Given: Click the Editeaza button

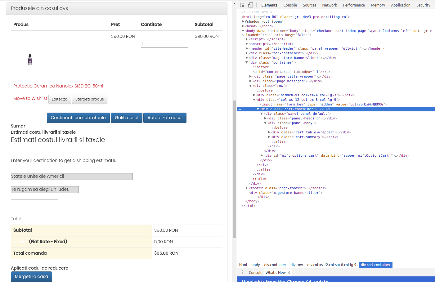Looking at the screenshot, I should click(x=60, y=99).
